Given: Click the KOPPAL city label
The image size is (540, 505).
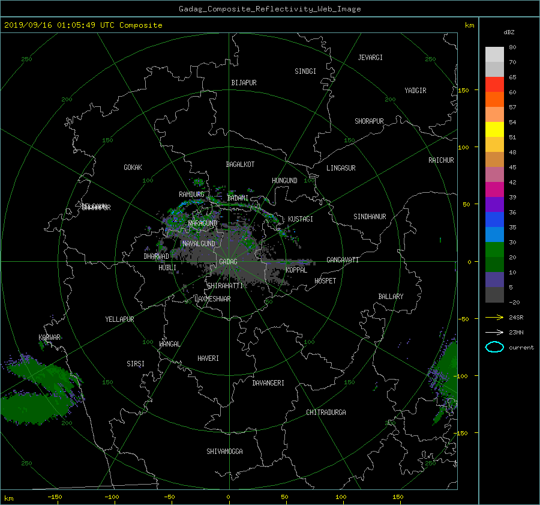Looking at the screenshot, I should pyautogui.click(x=296, y=270).
